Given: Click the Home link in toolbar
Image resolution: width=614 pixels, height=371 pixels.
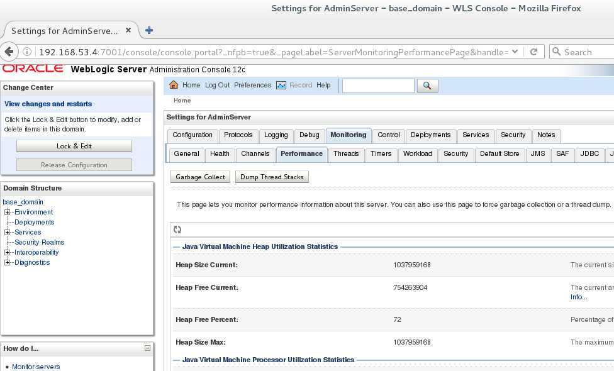Looking at the screenshot, I should point(191,85).
